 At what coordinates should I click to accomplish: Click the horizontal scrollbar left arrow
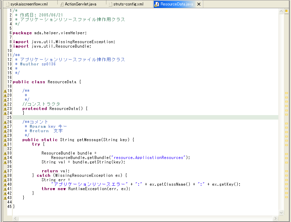tap(15, 218)
